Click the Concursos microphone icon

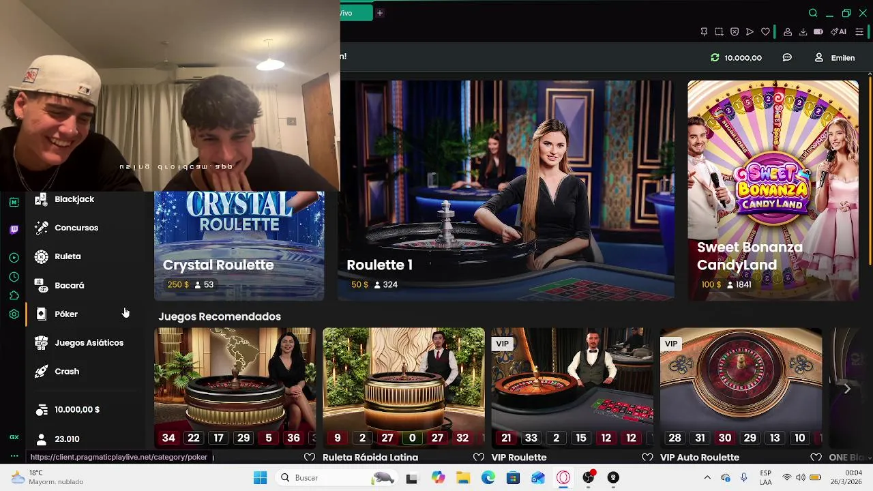(x=41, y=228)
